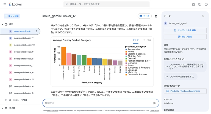211x114 pixels.
Task: Click the Looker logo
Action: click(x=15, y=4)
